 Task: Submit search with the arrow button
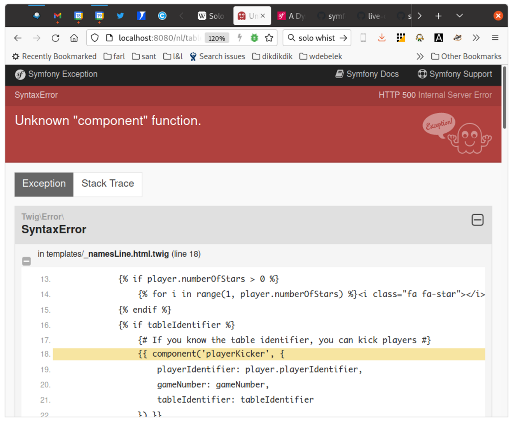(x=343, y=38)
